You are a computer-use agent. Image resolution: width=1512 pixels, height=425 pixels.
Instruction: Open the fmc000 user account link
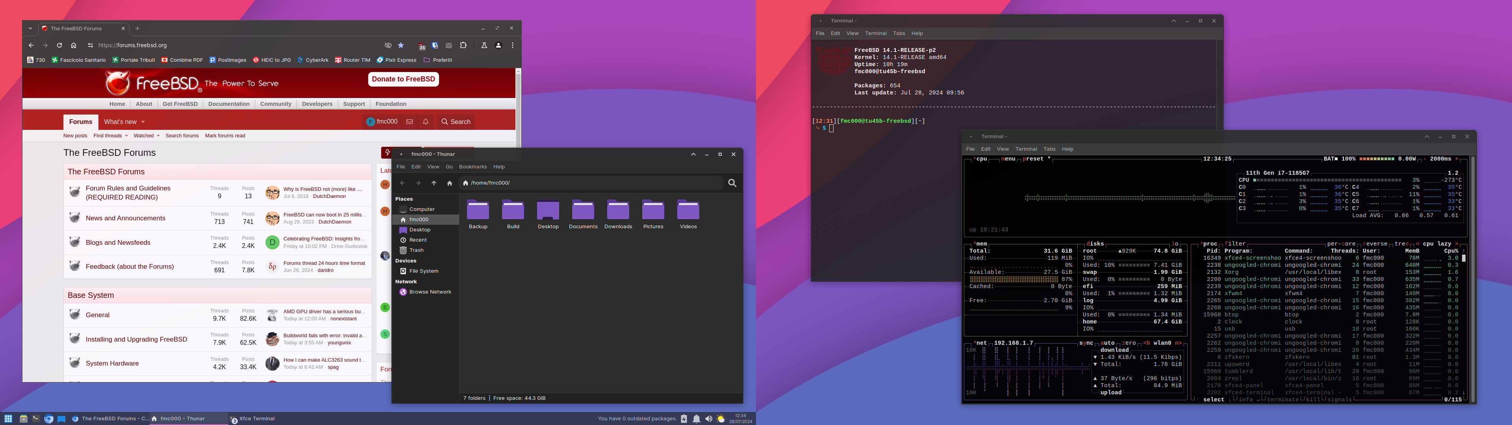point(382,122)
